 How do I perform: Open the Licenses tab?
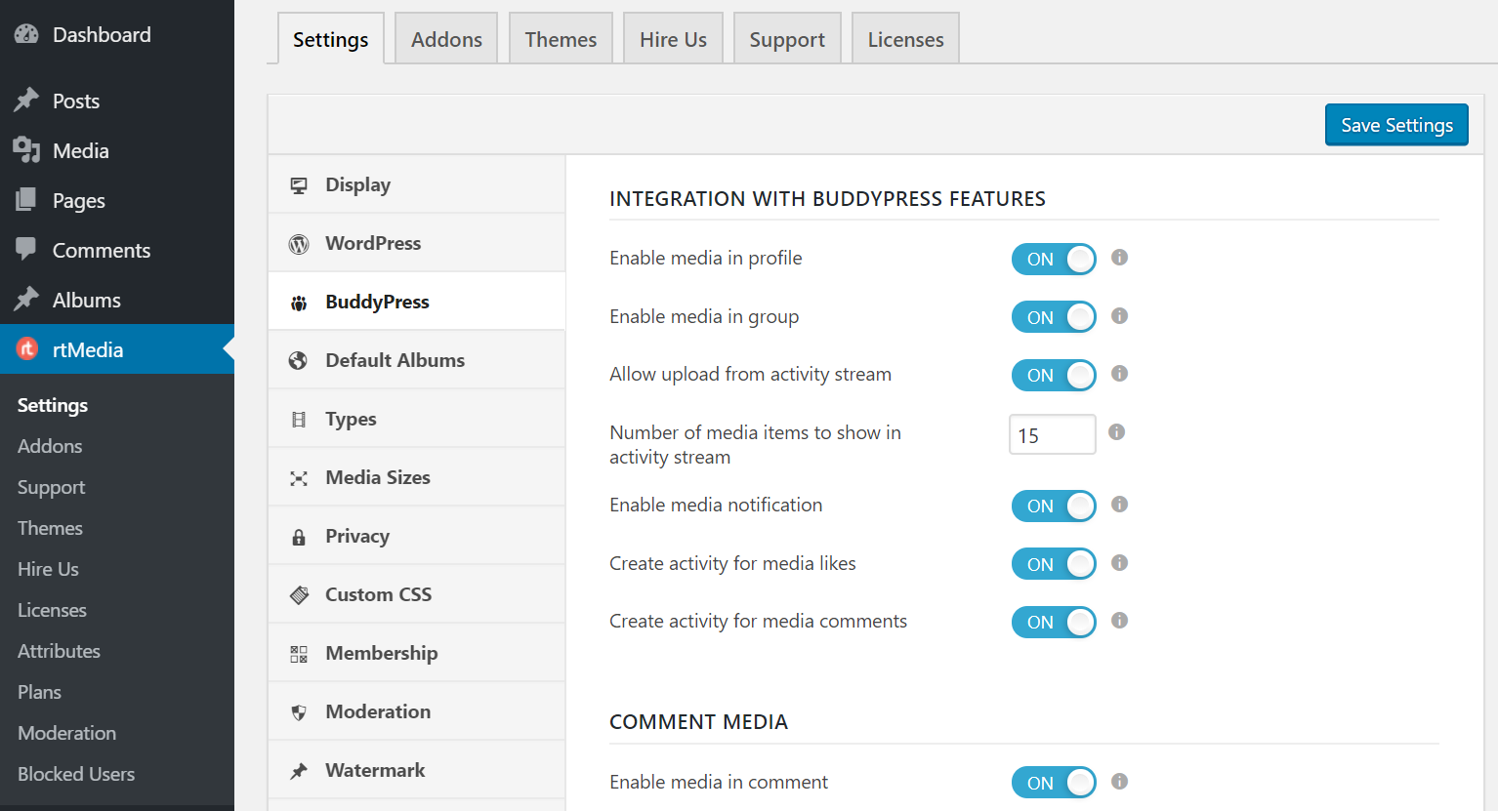tap(905, 38)
